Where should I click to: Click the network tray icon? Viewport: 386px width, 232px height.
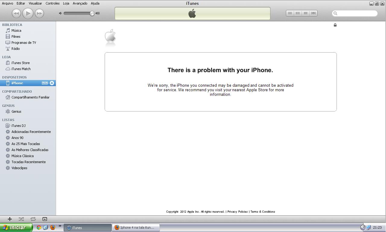tap(369, 227)
